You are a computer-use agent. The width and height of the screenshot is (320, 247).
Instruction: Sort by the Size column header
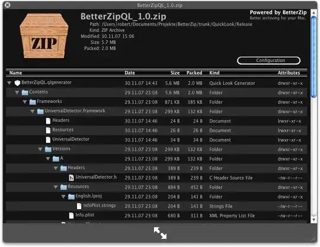(175, 73)
